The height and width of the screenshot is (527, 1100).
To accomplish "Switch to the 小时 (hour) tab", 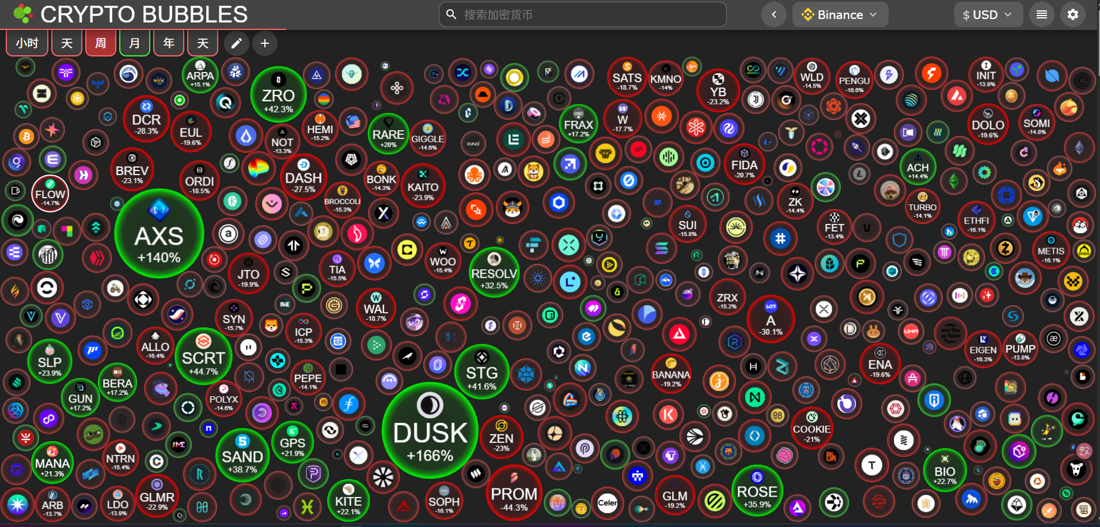I will click(27, 43).
